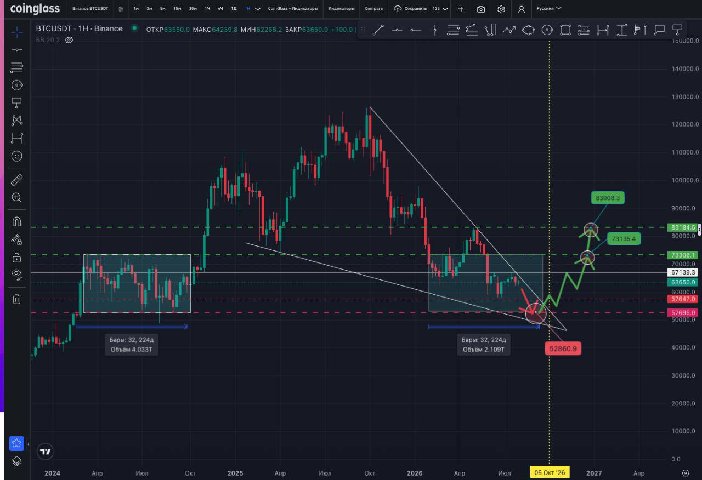Toggle BB 20 2 indicator visibility

(x=69, y=40)
